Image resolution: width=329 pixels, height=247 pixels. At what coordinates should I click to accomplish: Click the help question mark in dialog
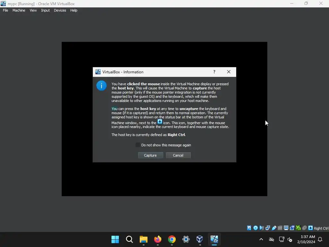(214, 72)
